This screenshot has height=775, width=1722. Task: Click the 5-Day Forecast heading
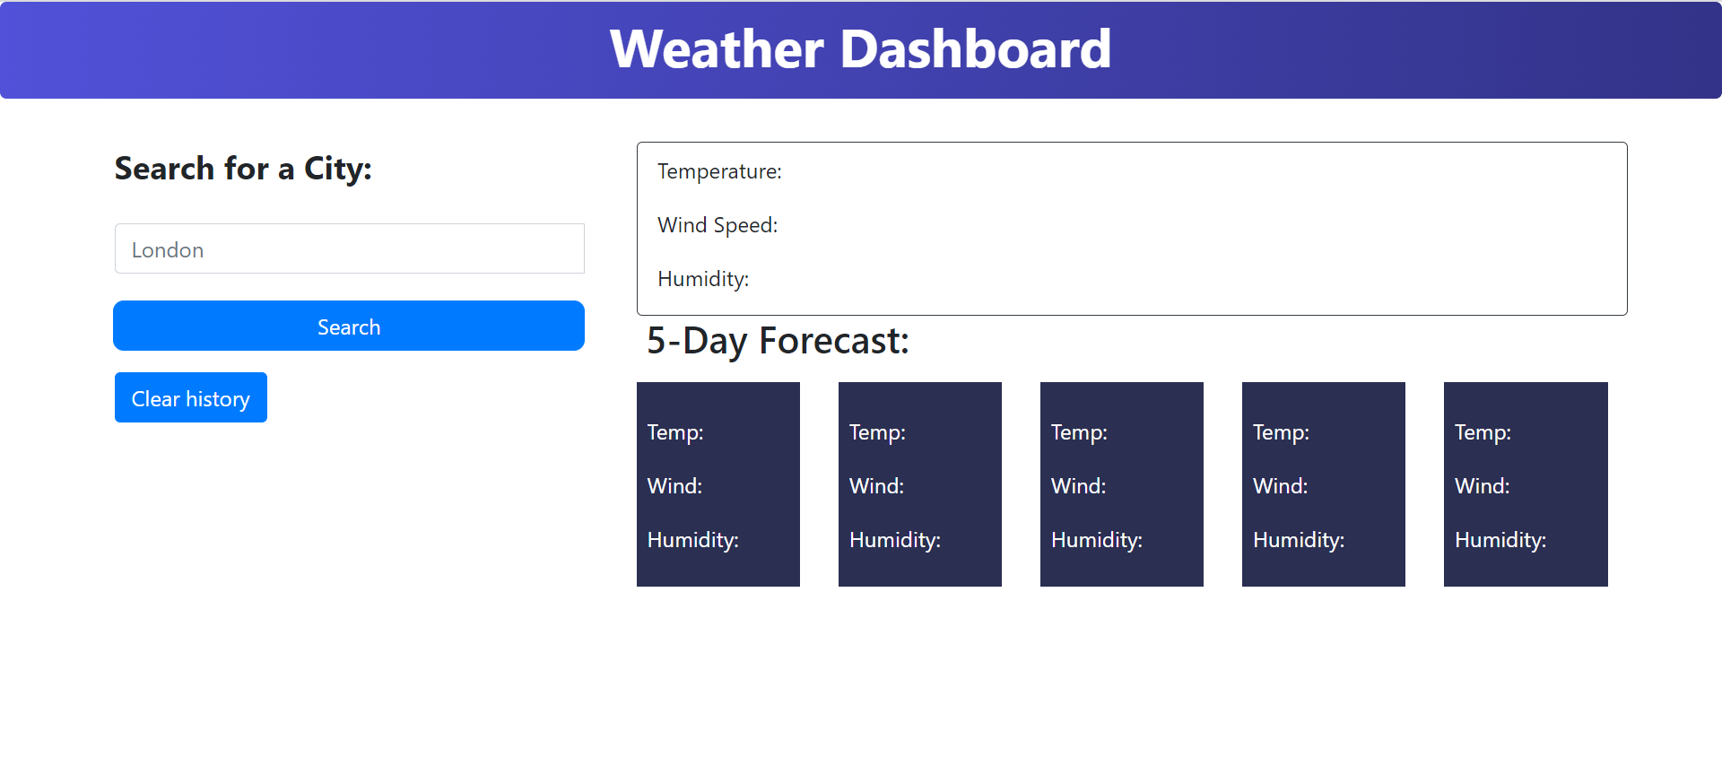pyautogui.click(x=778, y=341)
